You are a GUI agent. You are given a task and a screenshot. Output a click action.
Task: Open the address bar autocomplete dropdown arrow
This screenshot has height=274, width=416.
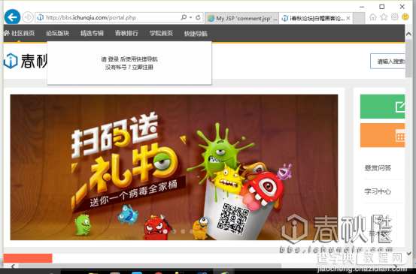click(x=191, y=17)
